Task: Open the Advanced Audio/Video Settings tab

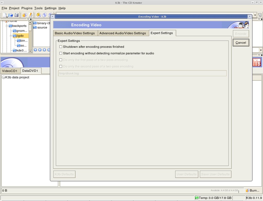Action: (123, 33)
